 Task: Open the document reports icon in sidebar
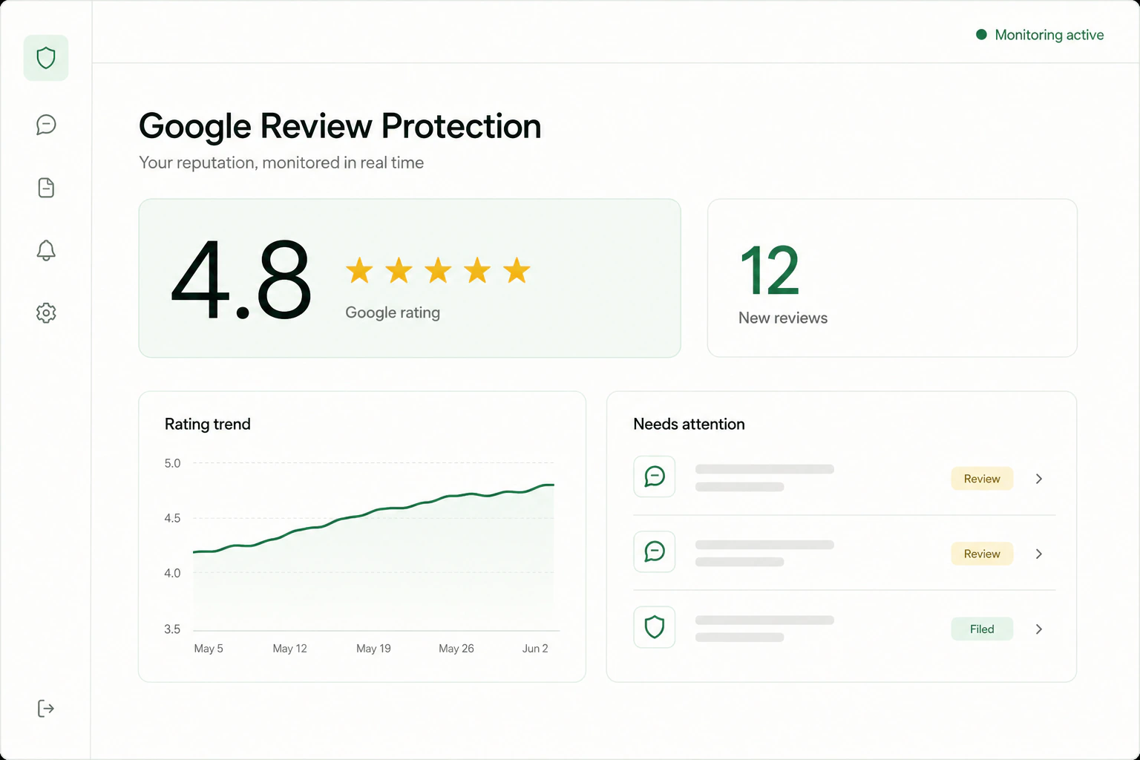[x=46, y=188]
